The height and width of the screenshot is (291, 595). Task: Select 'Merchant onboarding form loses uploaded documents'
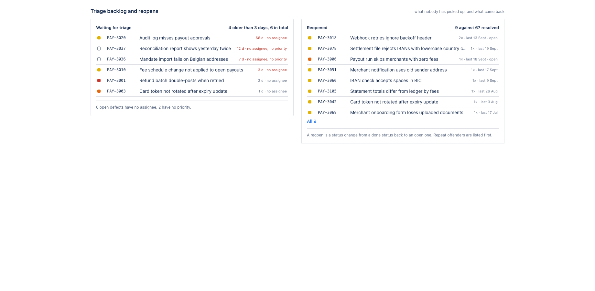407,113
